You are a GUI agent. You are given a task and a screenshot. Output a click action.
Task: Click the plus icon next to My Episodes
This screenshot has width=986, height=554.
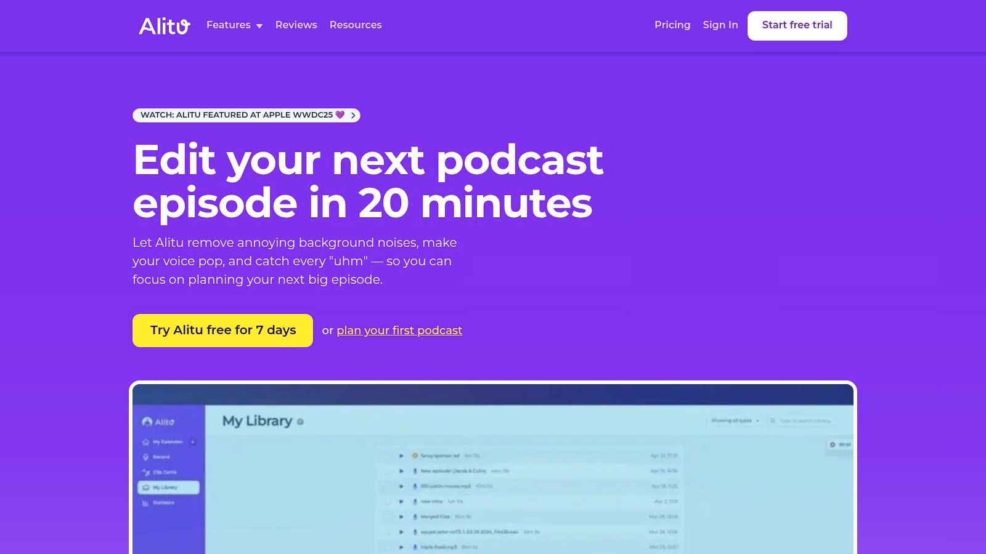pos(192,441)
